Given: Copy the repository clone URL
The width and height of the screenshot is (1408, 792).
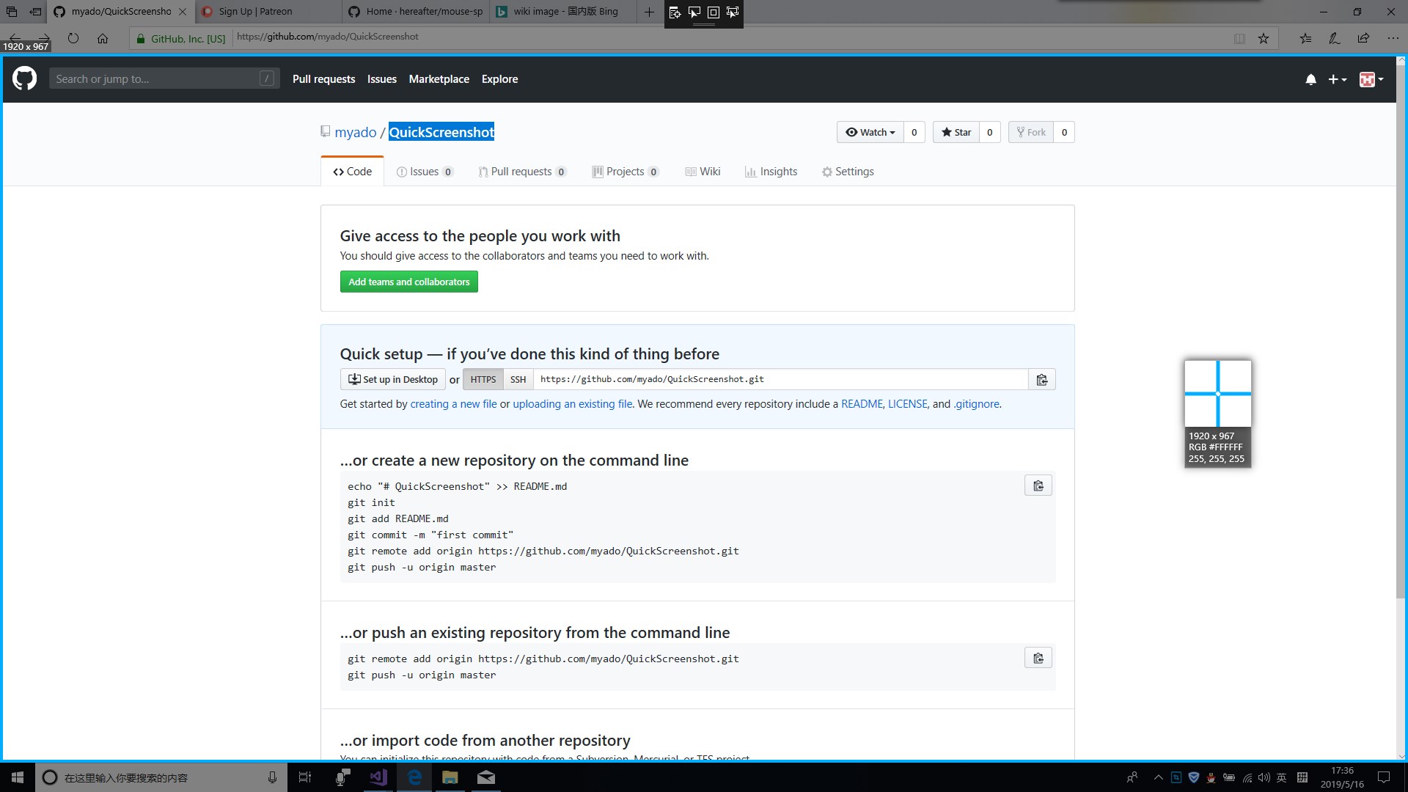Looking at the screenshot, I should point(1041,380).
